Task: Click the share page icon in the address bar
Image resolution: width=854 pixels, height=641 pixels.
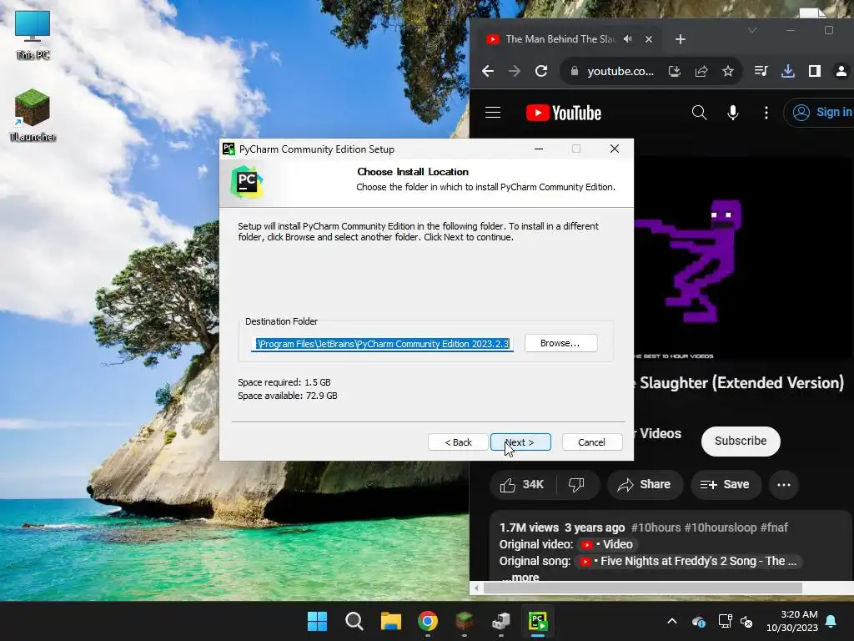Action: click(701, 71)
